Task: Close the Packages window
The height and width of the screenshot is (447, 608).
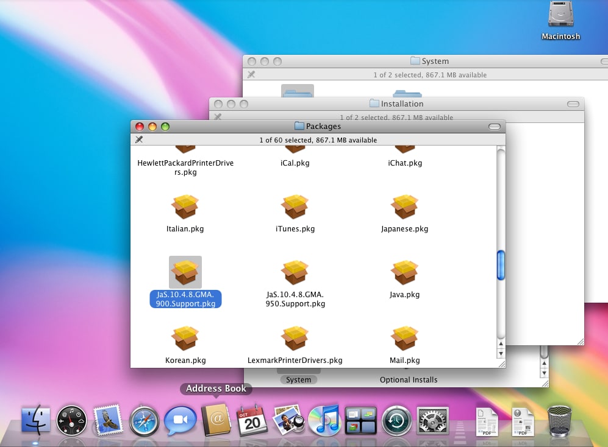Action: 140,127
